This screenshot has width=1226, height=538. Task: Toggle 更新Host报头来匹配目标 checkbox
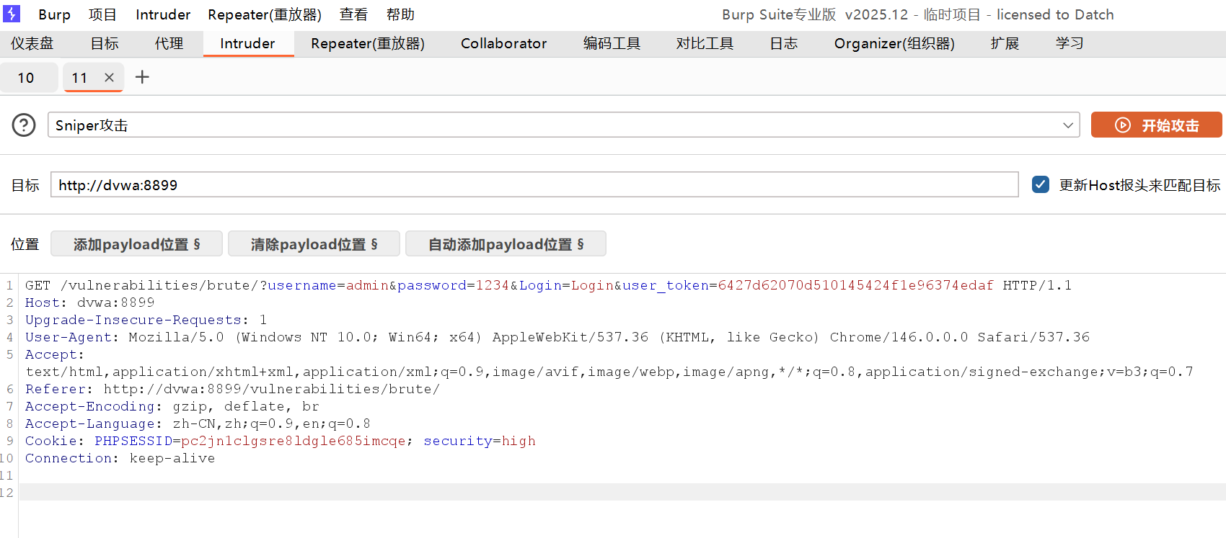(x=1040, y=185)
